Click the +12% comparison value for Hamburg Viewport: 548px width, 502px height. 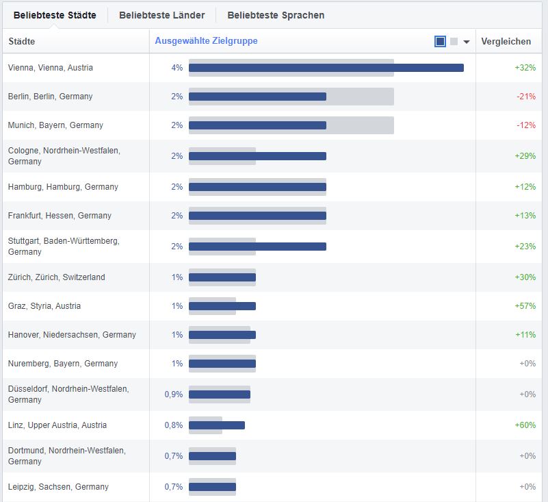point(525,187)
